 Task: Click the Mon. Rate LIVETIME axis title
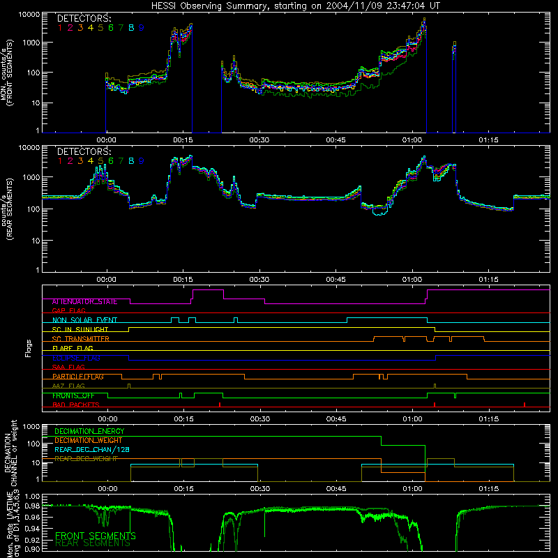tap(13, 524)
